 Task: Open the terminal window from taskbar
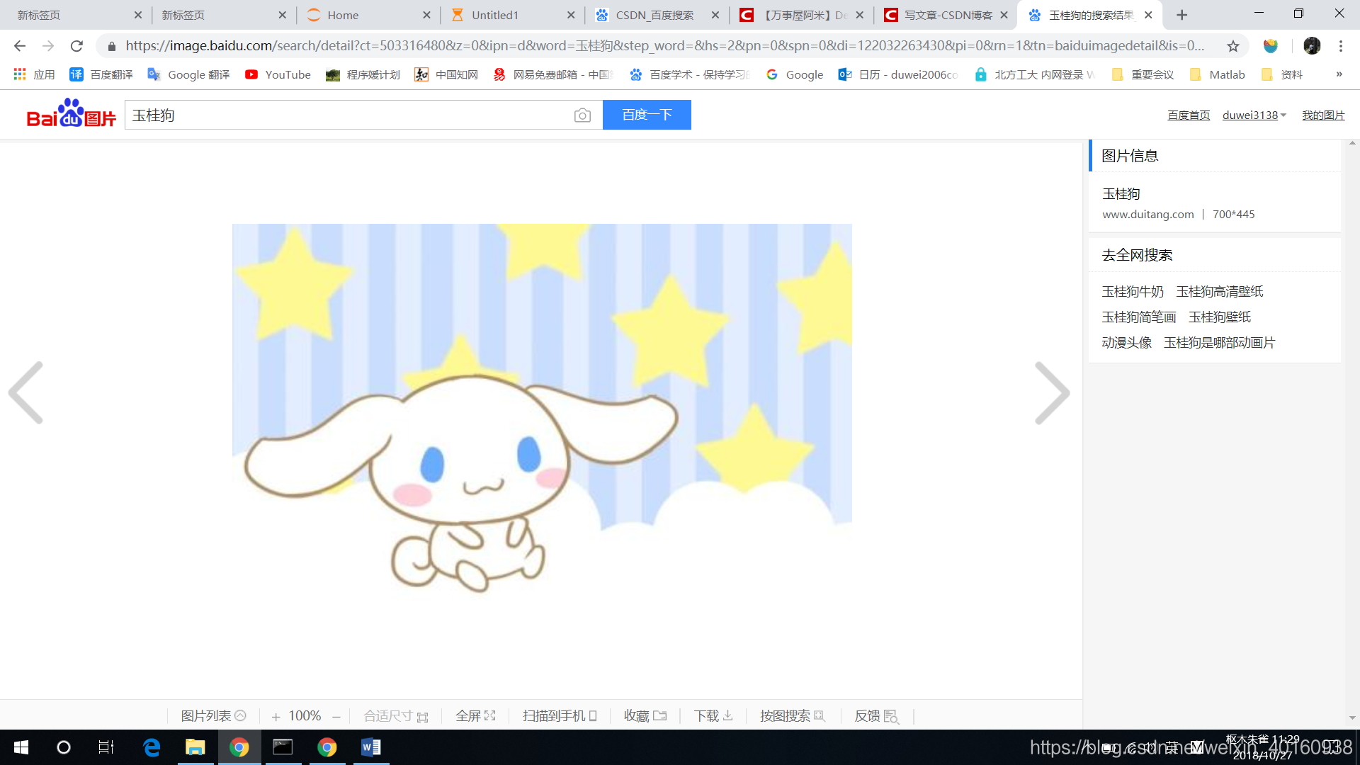pos(283,747)
